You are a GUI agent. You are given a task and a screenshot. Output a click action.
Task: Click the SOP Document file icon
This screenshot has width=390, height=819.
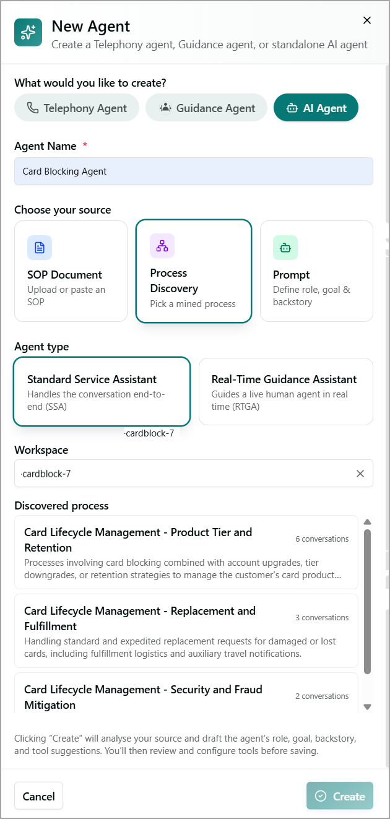(40, 248)
